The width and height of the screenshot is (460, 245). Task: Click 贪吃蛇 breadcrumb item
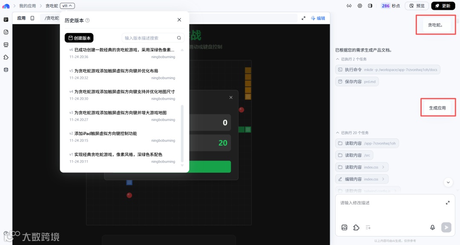coord(52,6)
